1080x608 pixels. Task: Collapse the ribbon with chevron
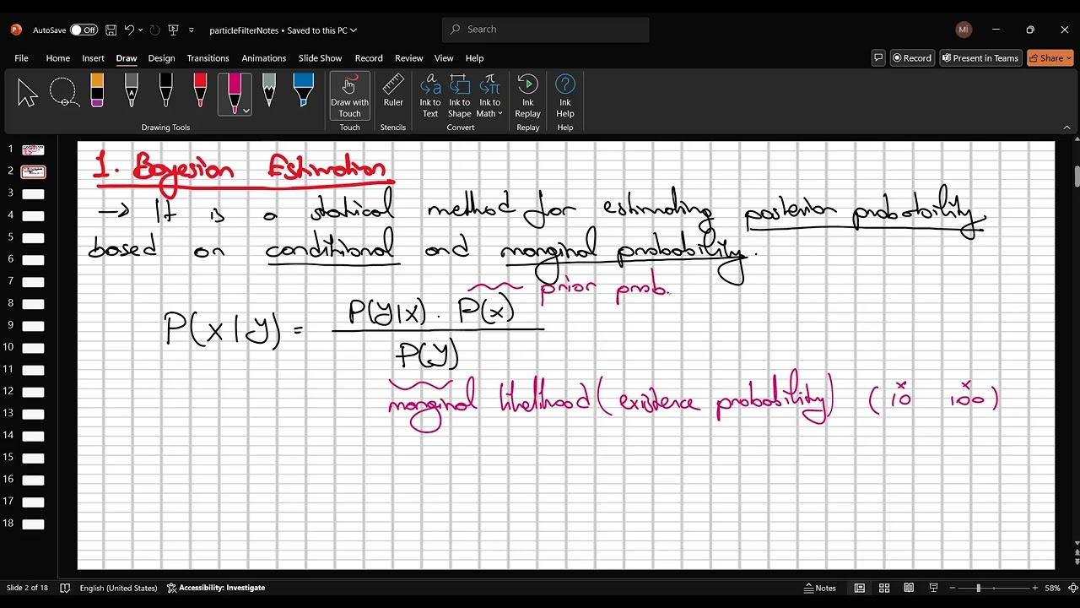coord(1066,128)
